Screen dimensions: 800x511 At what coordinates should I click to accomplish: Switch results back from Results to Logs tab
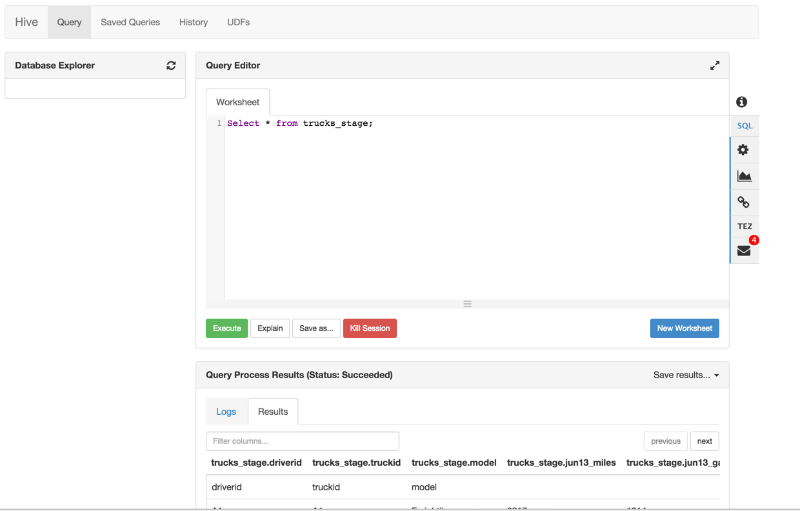pos(226,411)
